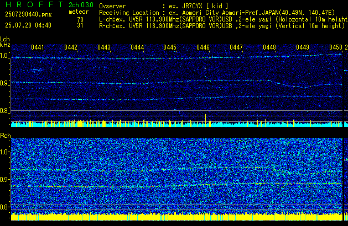Click the Rch 0.8 kHz axis label

coord(4,207)
